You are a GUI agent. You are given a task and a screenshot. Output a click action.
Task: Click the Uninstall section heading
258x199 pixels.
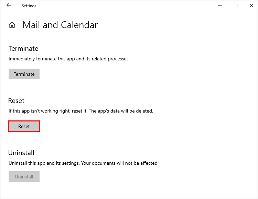point(21,153)
